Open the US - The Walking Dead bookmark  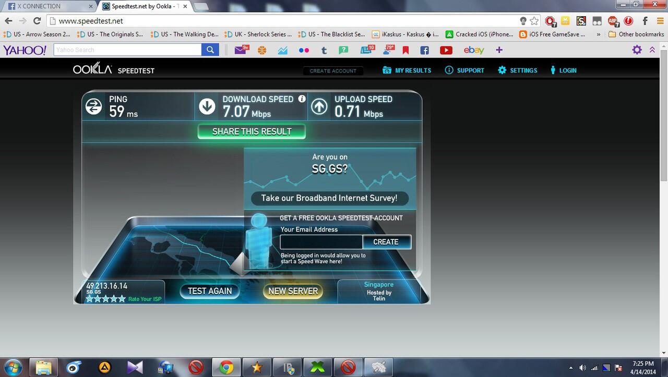(185, 34)
